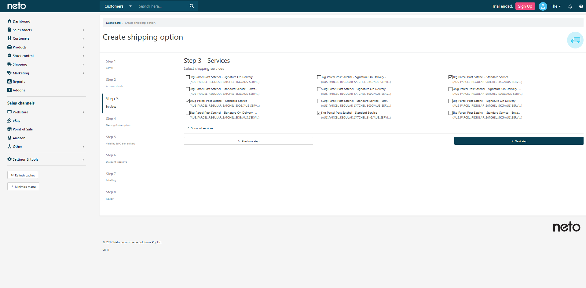Select Step 3 Services in wizard
Screen dimensions: 586x288
112,102
